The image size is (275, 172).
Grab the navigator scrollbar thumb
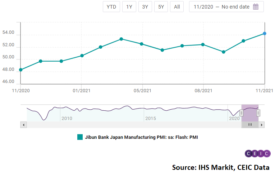pos(250,125)
